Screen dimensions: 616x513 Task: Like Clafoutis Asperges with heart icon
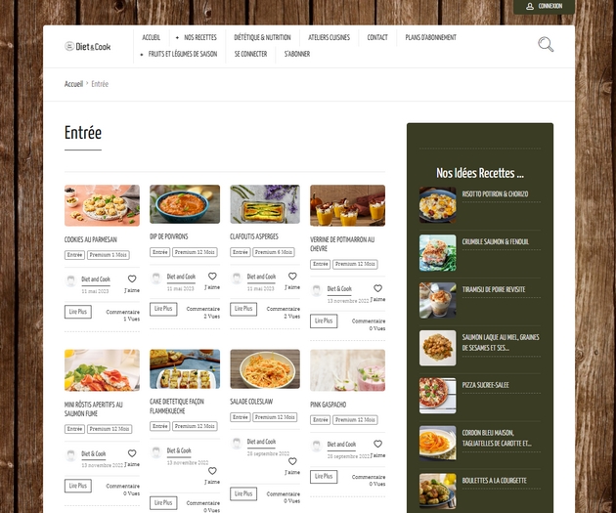pyautogui.click(x=292, y=276)
